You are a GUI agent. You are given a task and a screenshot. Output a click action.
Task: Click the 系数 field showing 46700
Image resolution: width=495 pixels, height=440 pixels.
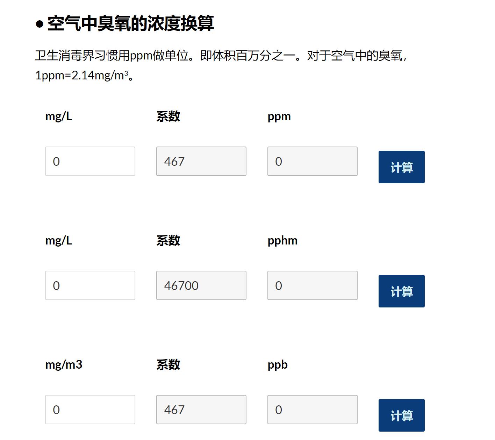click(x=201, y=285)
